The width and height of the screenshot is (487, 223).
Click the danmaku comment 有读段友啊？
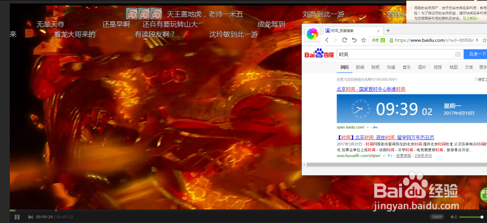[155, 35]
